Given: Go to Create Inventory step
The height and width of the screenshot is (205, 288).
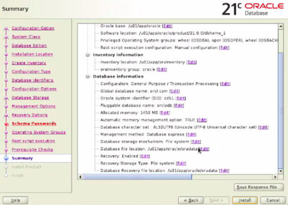Looking at the screenshot, I should tap(29, 63).
